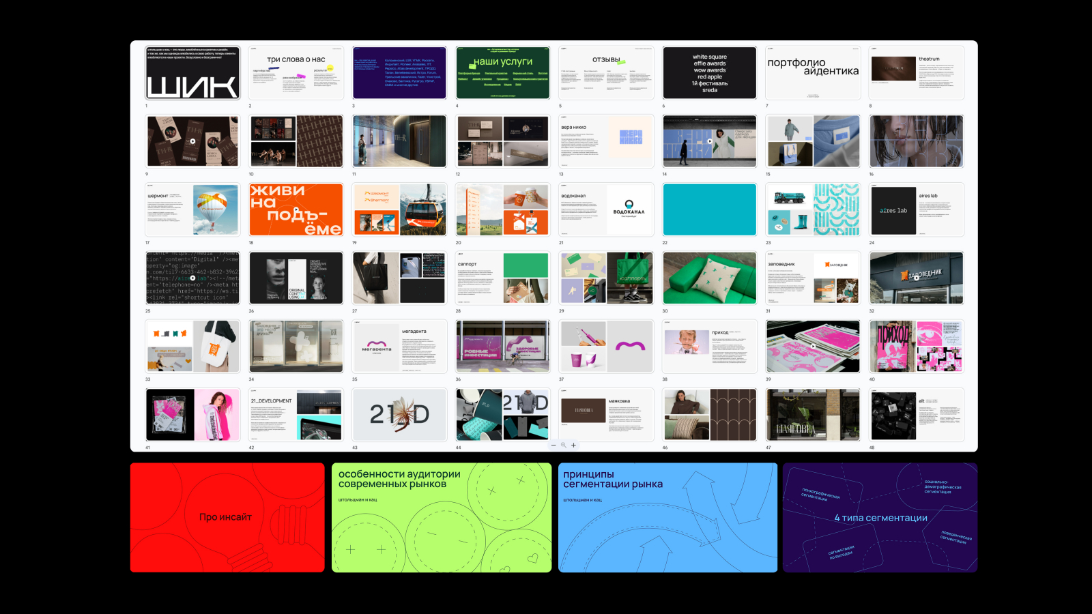The image size is (1092, 614).
Task: Select purple '4 типа сегментации' card
Action: pyautogui.click(x=880, y=518)
